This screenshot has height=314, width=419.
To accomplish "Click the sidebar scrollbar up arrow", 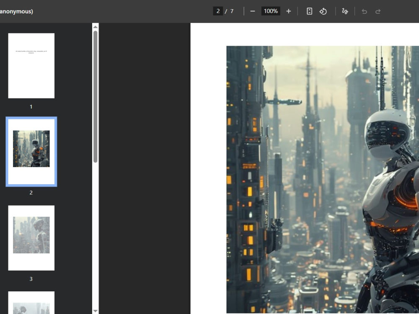I will tap(96, 26).
